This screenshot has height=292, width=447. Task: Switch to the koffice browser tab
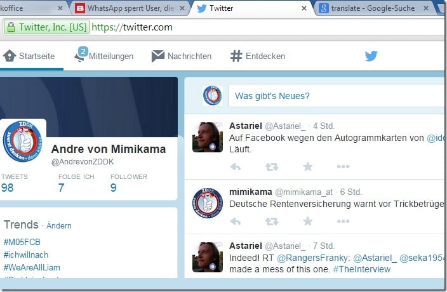pyautogui.click(x=29, y=8)
